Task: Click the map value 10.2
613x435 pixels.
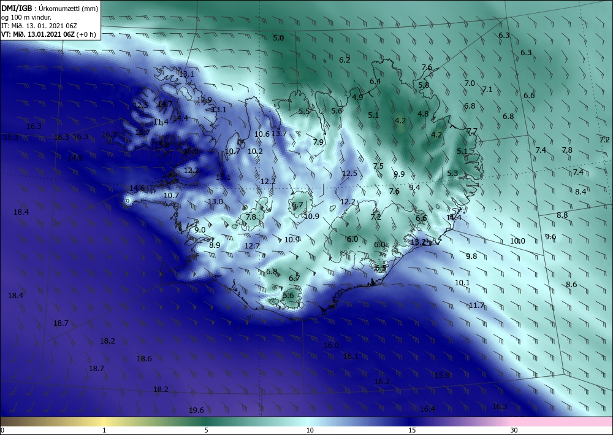Action: tap(255, 151)
